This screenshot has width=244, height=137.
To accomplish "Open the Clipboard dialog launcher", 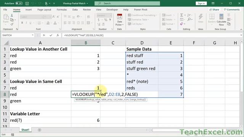I will point(17,29).
